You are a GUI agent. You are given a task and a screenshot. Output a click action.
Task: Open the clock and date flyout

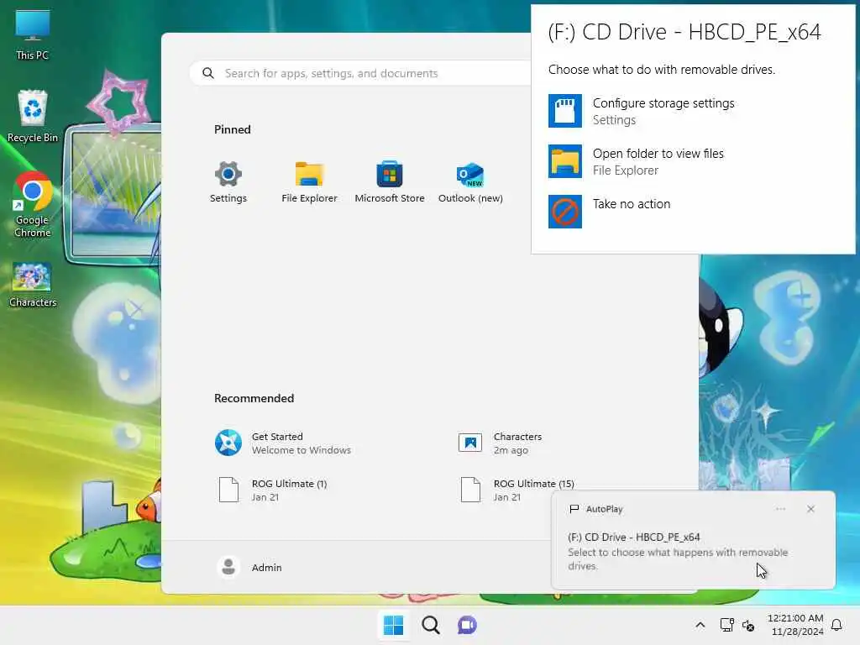pos(795,625)
